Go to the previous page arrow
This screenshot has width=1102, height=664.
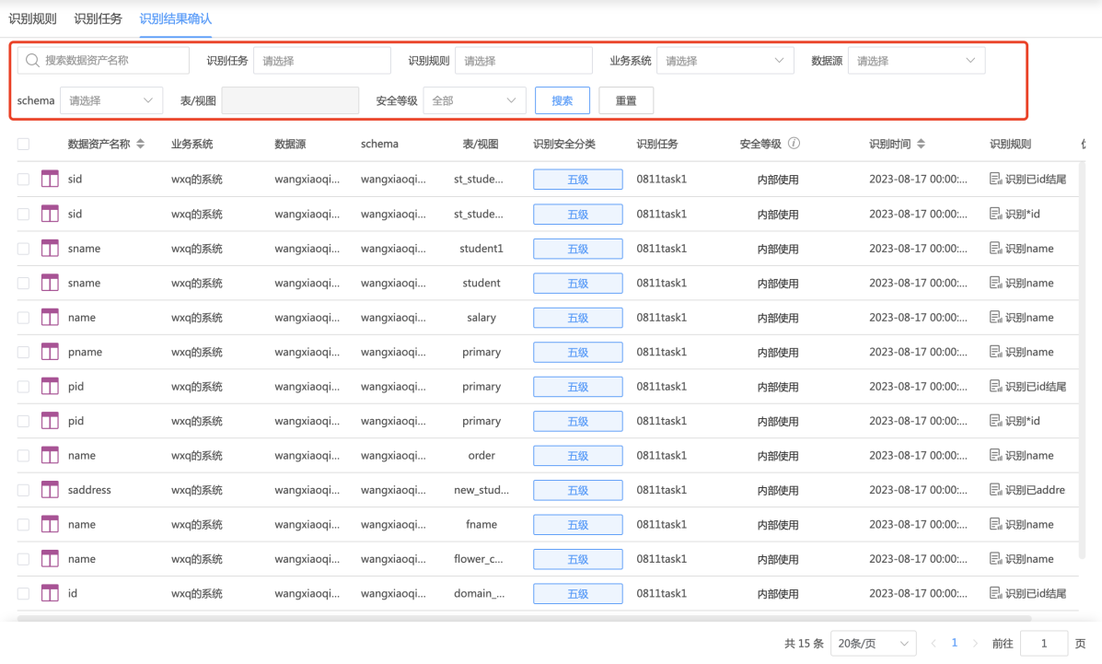(x=934, y=643)
